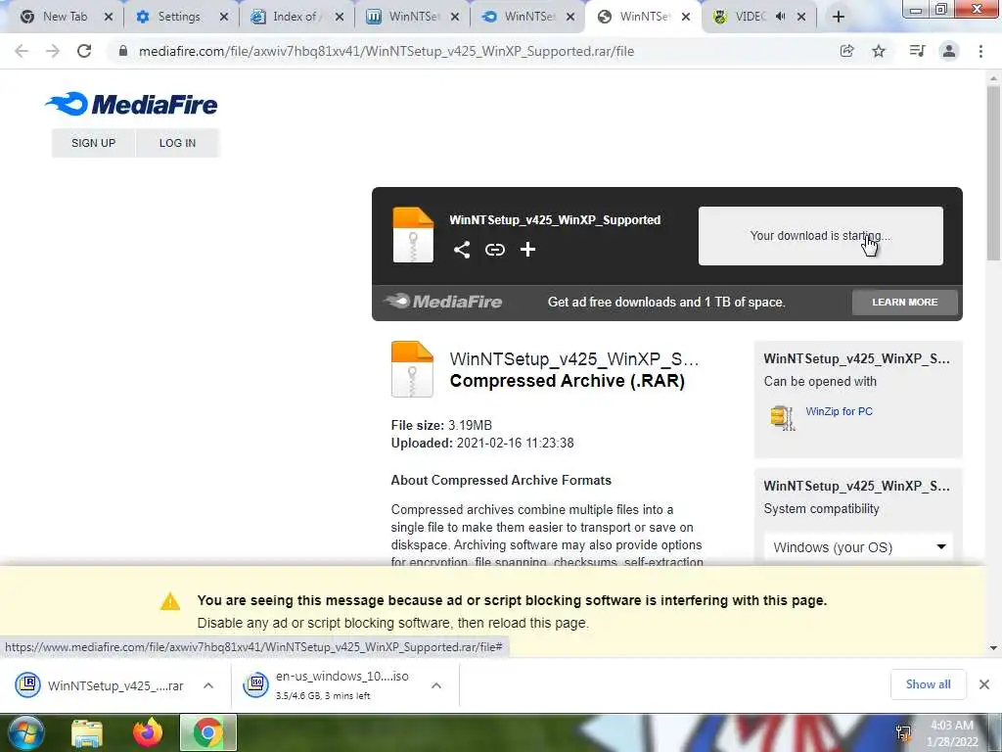The height and width of the screenshot is (752, 1002).
Task: Expand options for en-us_windows iso download
Action: (x=436, y=685)
